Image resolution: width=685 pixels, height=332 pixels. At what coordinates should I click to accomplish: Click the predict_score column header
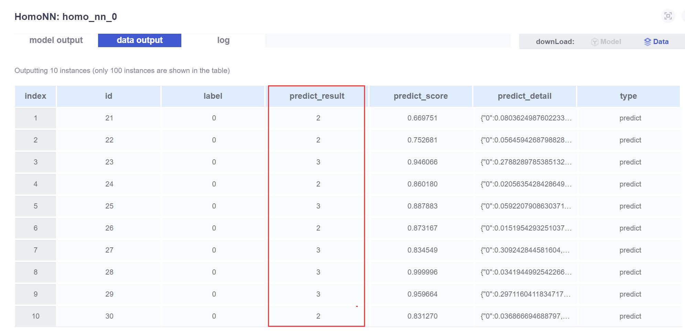(420, 96)
